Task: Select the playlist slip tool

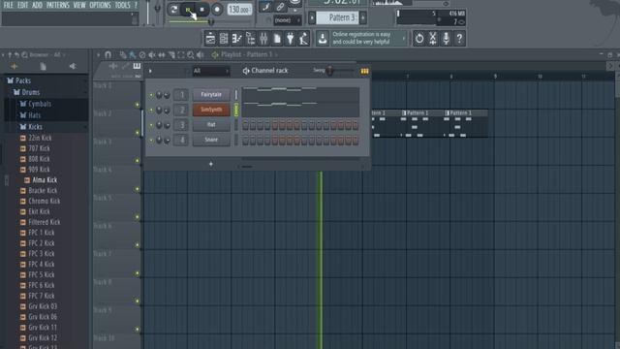Action: tap(162, 55)
